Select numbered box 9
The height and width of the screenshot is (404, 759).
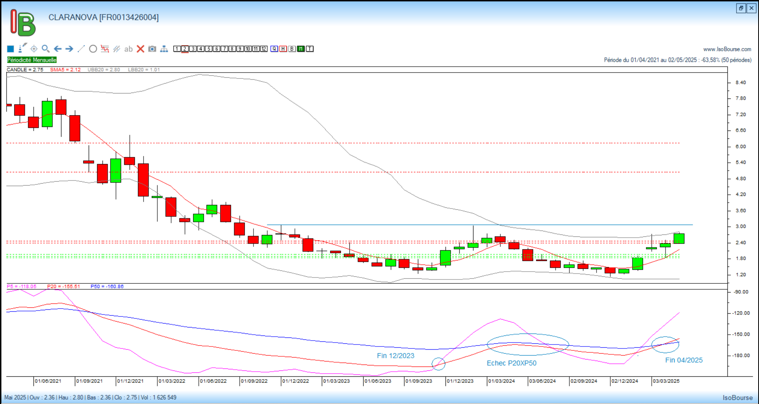(240, 49)
